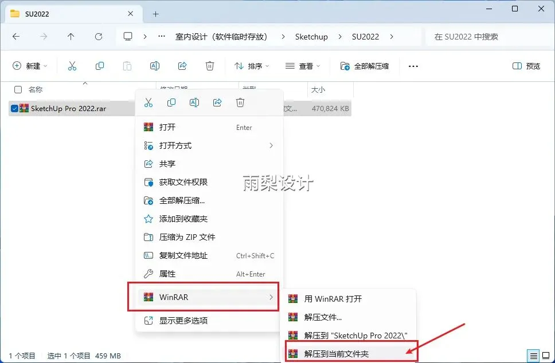This screenshot has width=555, height=363.
Task: Select 添加到收藏夹 in the context menu
Action: (209, 219)
